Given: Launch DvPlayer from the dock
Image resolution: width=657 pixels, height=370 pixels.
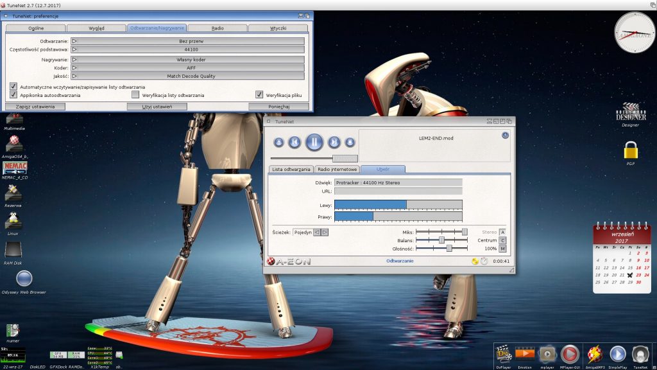Looking at the screenshot, I should (x=503, y=355).
